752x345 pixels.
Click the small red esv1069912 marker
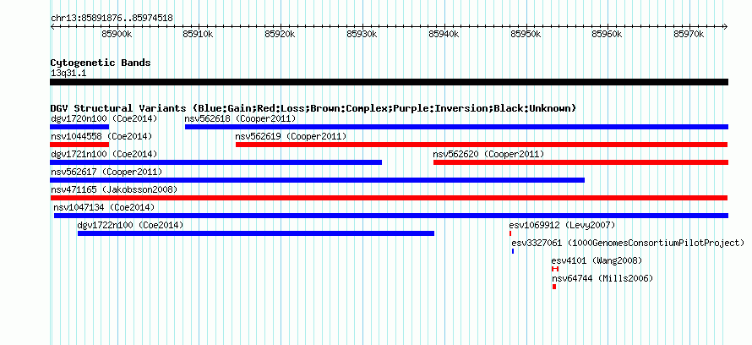point(510,233)
